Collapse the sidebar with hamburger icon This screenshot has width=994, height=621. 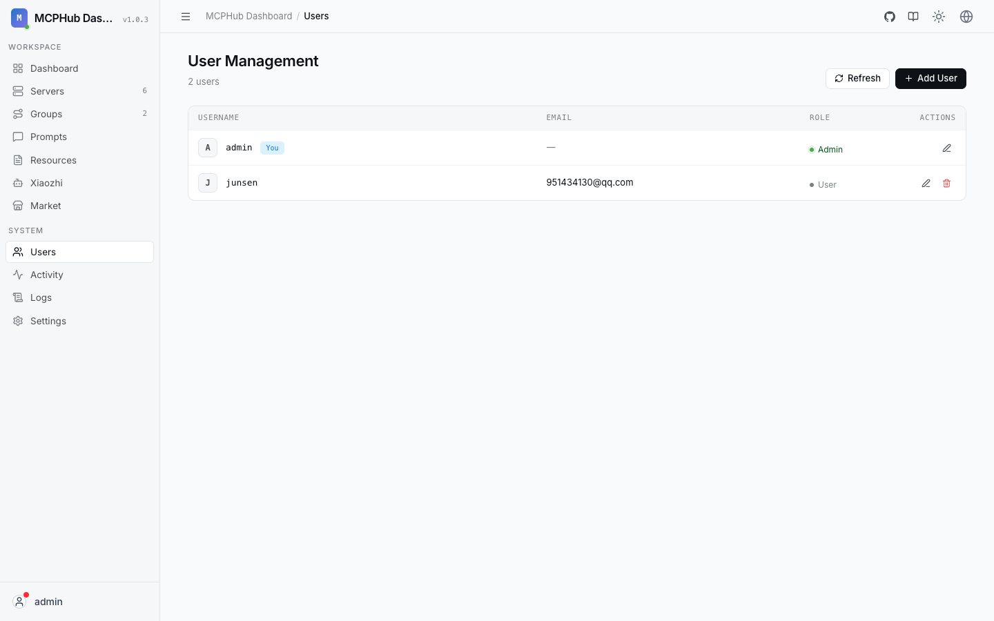click(x=186, y=17)
